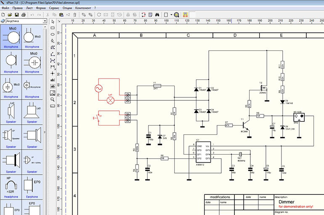Click 'for demonstration only!' red text

[296, 207]
